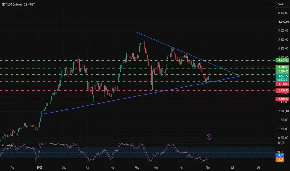Select the 12.550,00 red price label
290x171 pixels.
[x=283, y=99]
